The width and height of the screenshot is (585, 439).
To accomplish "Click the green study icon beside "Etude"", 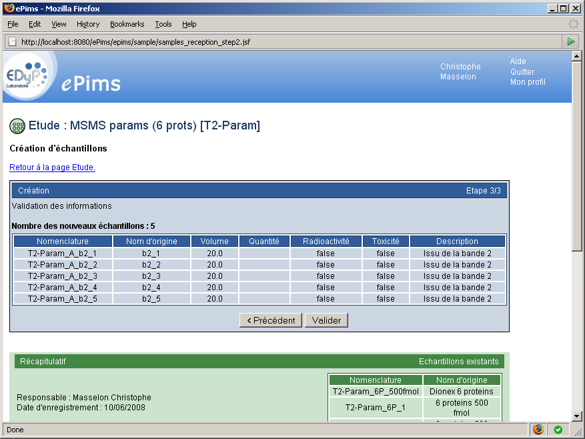I will coord(16,126).
